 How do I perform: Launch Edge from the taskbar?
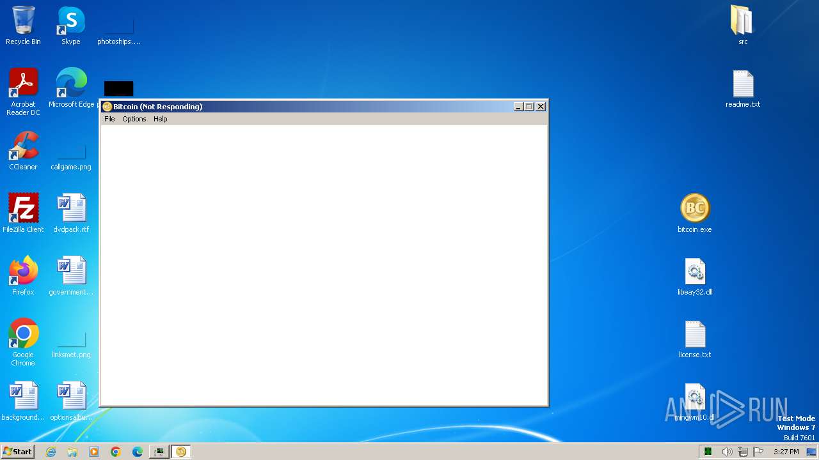[x=138, y=452]
